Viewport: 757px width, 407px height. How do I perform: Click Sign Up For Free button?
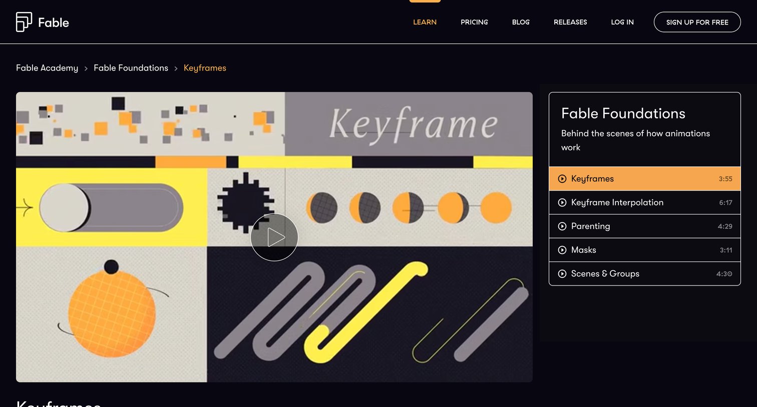click(697, 22)
